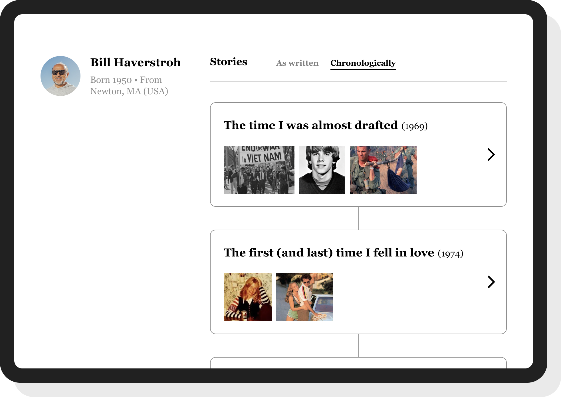Switch to the As written tab
Image resolution: width=561 pixels, height=397 pixels.
297,63
